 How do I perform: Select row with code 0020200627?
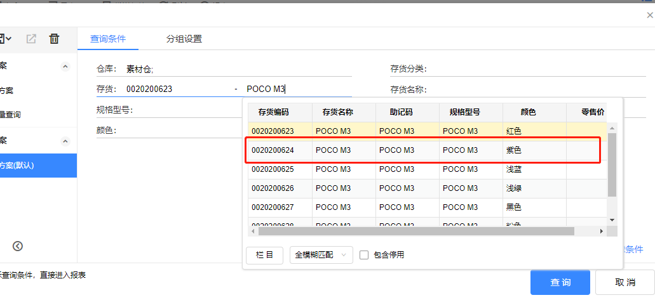coord(428,207)
